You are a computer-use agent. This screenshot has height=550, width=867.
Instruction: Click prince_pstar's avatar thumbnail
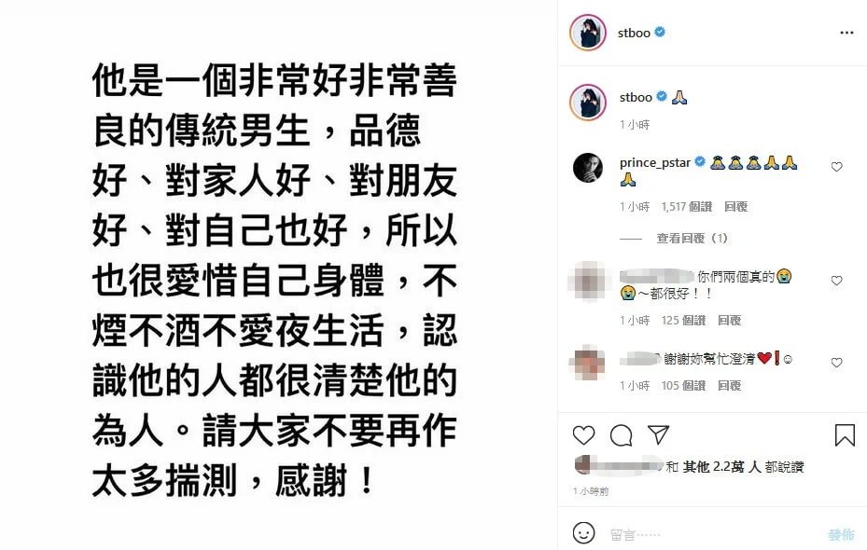point(588,167)
